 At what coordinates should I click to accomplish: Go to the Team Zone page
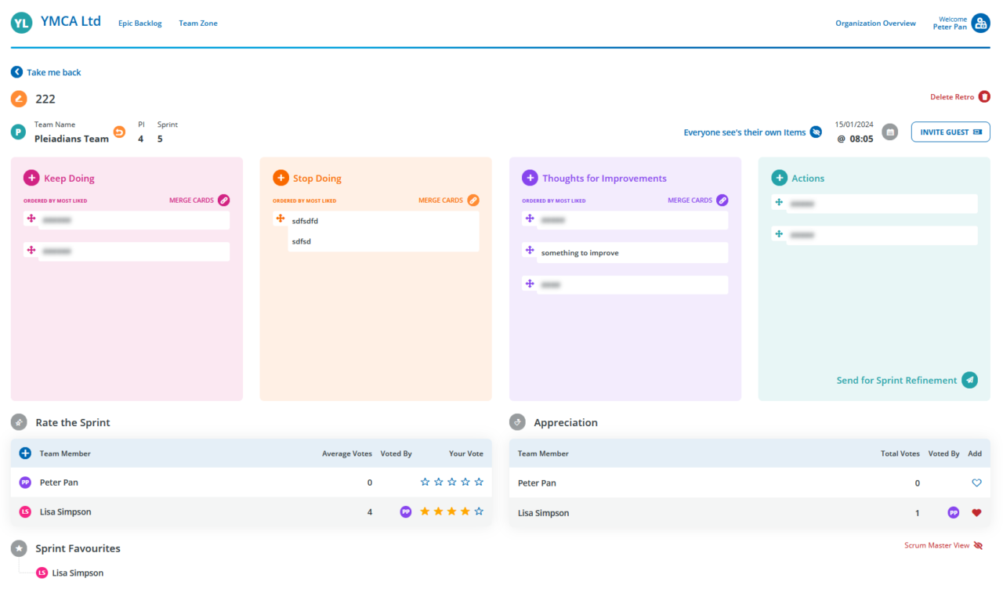click(x=198, y=23)
